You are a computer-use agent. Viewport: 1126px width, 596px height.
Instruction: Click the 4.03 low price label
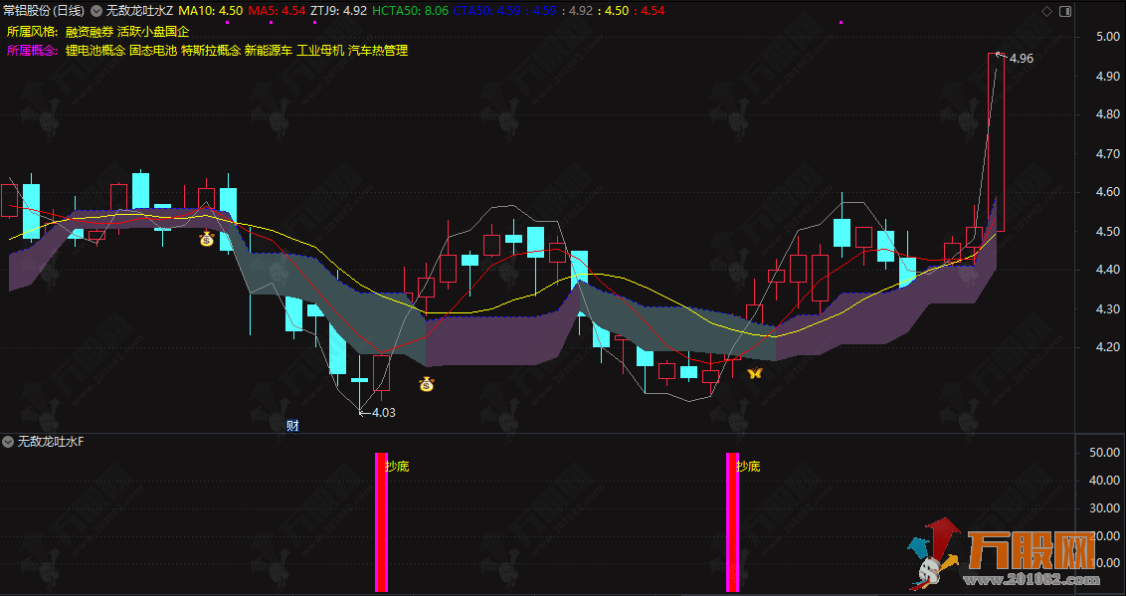[384, 413]
